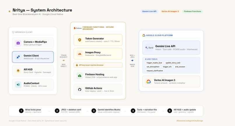Click the update_story_card tool chip

pos(173,63)
